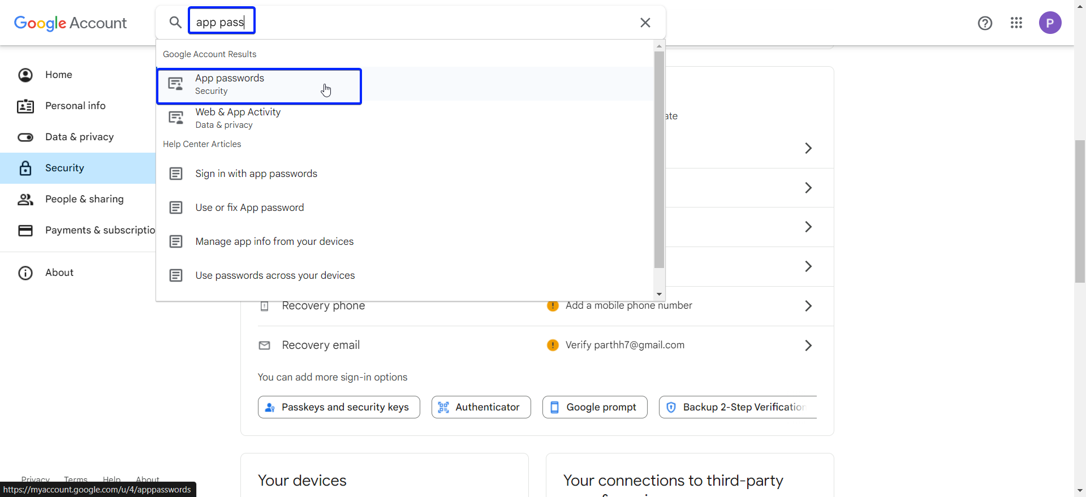Click the Home person-circle icon

pyautogui.click(x=25, y=75)
